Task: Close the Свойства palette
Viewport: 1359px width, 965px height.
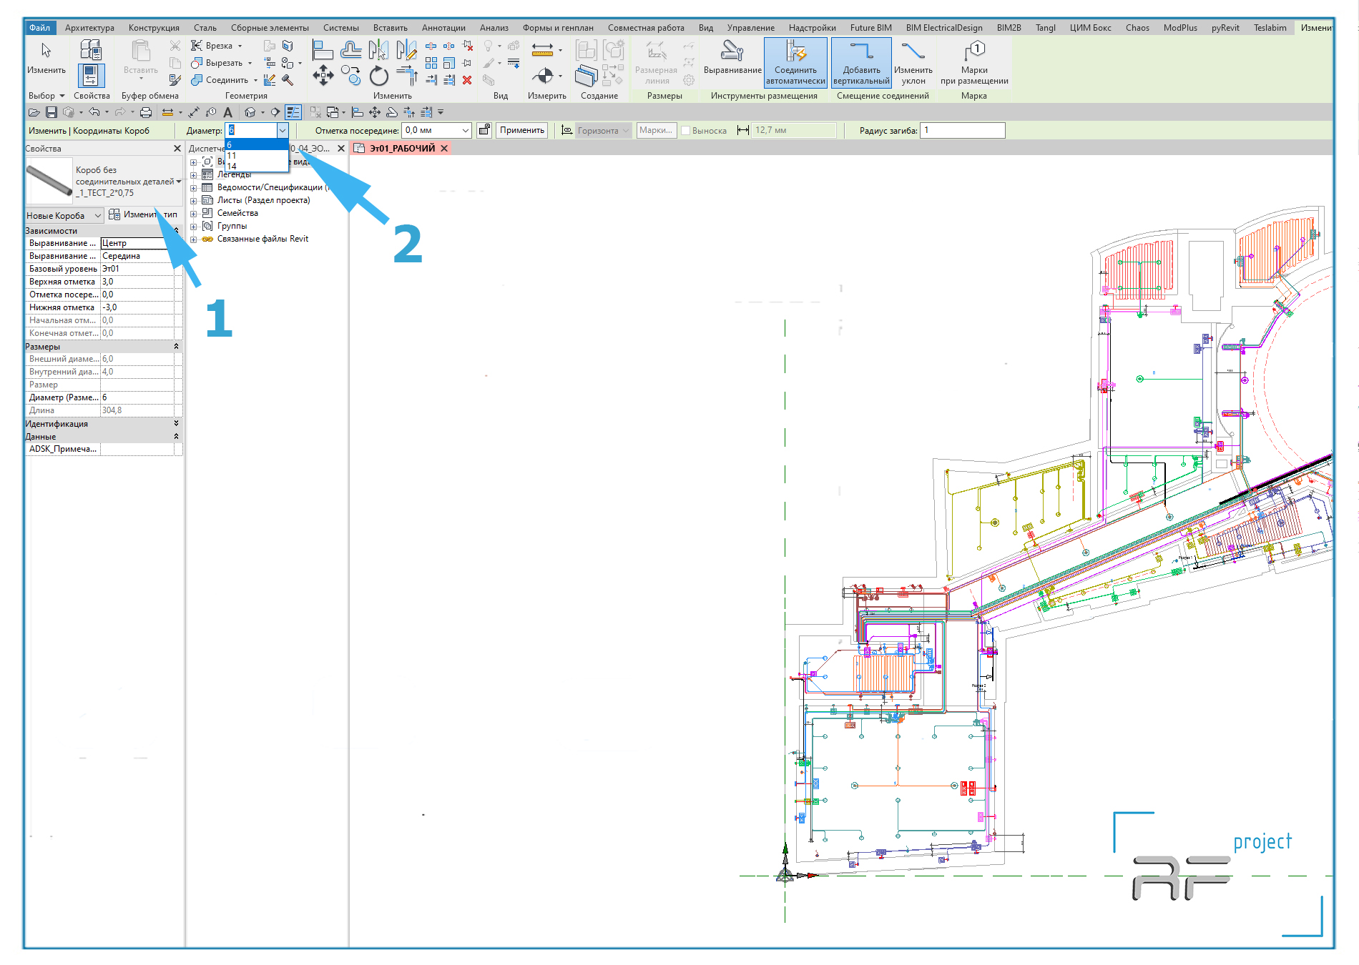Action: pyautogui.click(x=177, y=149)
